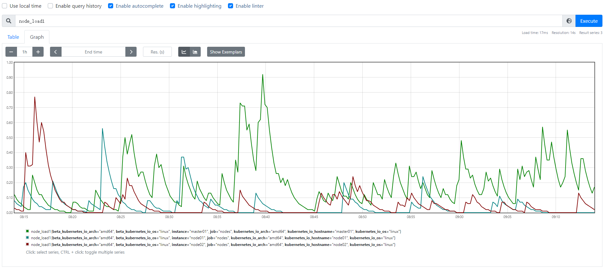Click the Load time: 17ms text
Image resolution: width=605 pixels, height=269 pixels.
(535, 33)
